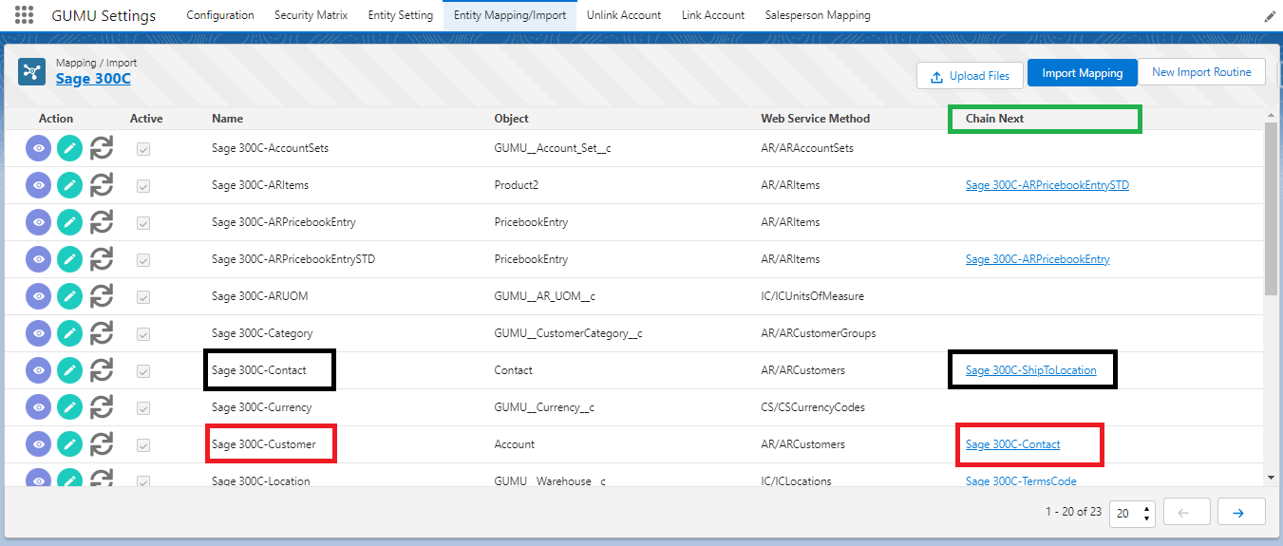Edit Sage 300C-ARItems with pencil icon
Viewport: 1283px width, 546px height.
69,186
